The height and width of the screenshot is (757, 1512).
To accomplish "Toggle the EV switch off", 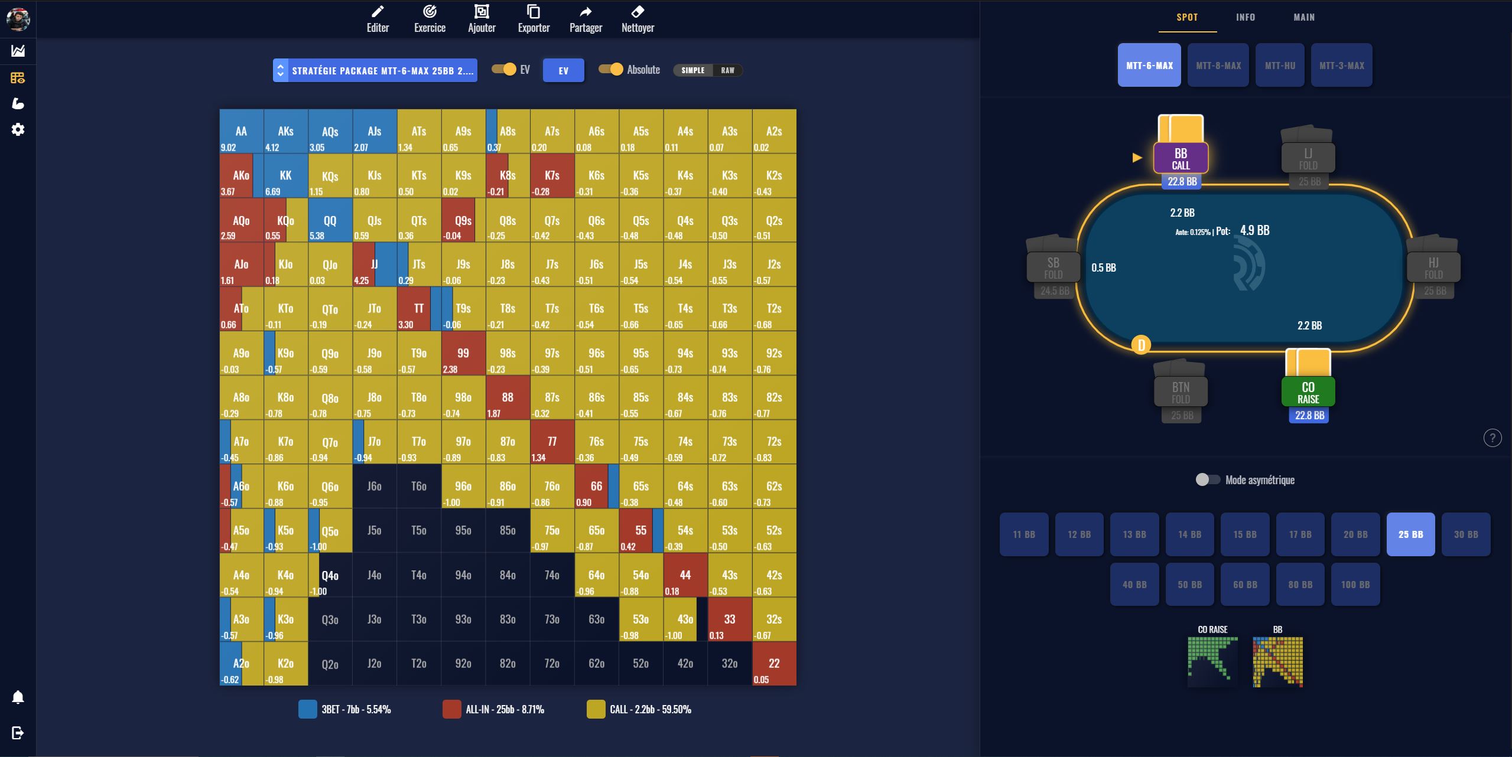I will [504, 70].
